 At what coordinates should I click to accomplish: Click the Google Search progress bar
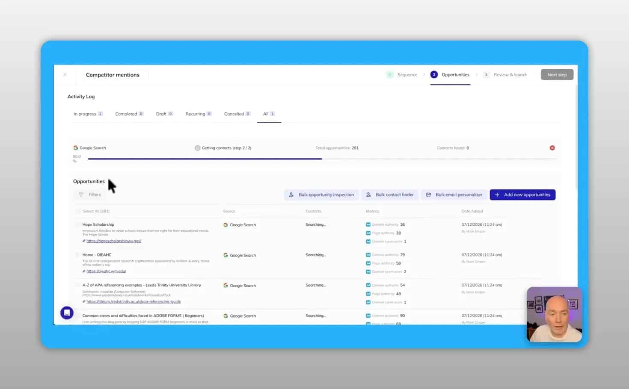coord(322,159)
